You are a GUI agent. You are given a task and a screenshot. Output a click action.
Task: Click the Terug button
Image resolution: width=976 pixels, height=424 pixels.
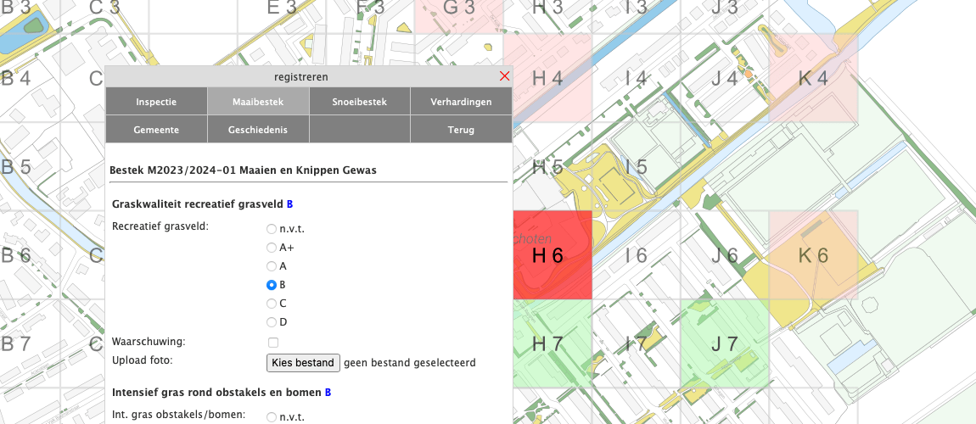(x=462, y=130)
